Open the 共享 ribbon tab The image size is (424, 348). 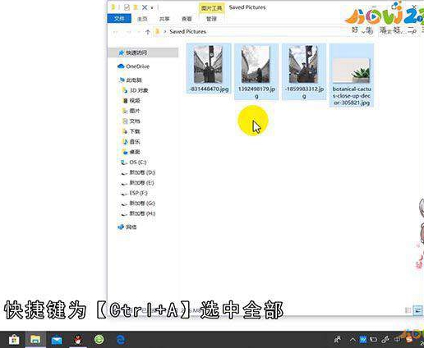coord(164,19)
